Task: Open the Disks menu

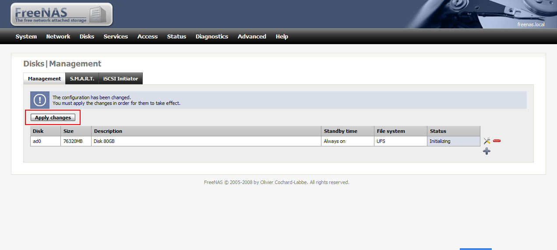Action: (x=87, y=37)
